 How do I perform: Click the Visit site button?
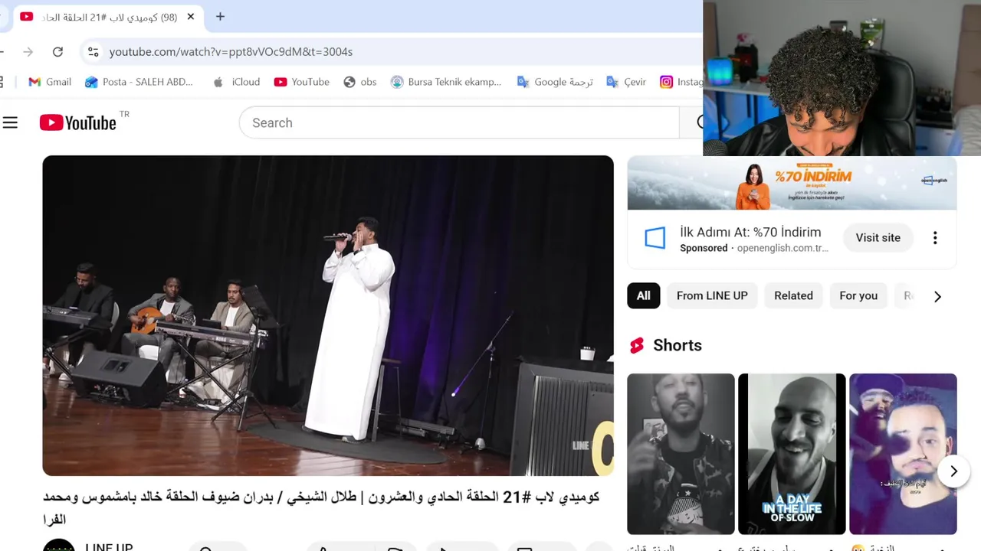pyautogui.click(x=878, y=237)
